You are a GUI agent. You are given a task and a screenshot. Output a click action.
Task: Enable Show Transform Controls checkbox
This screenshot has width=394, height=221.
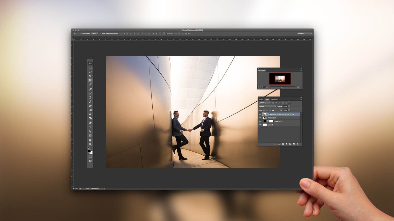click(x=100, y=33)
